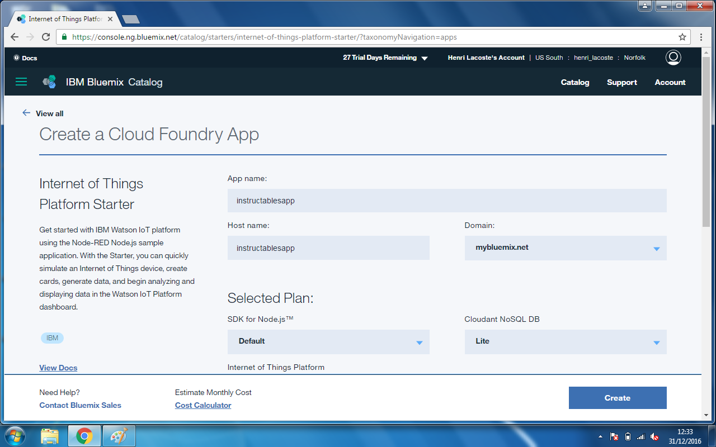Click the IBM Bluemix logo icon
The height and width of the screenshot is (447, 716).
[50, 82]
